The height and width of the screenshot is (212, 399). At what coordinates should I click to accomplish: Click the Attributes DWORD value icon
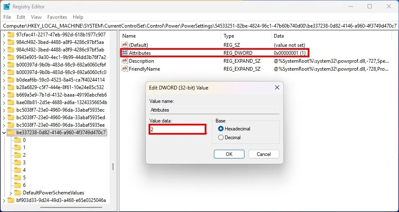[x=125, y=53]
